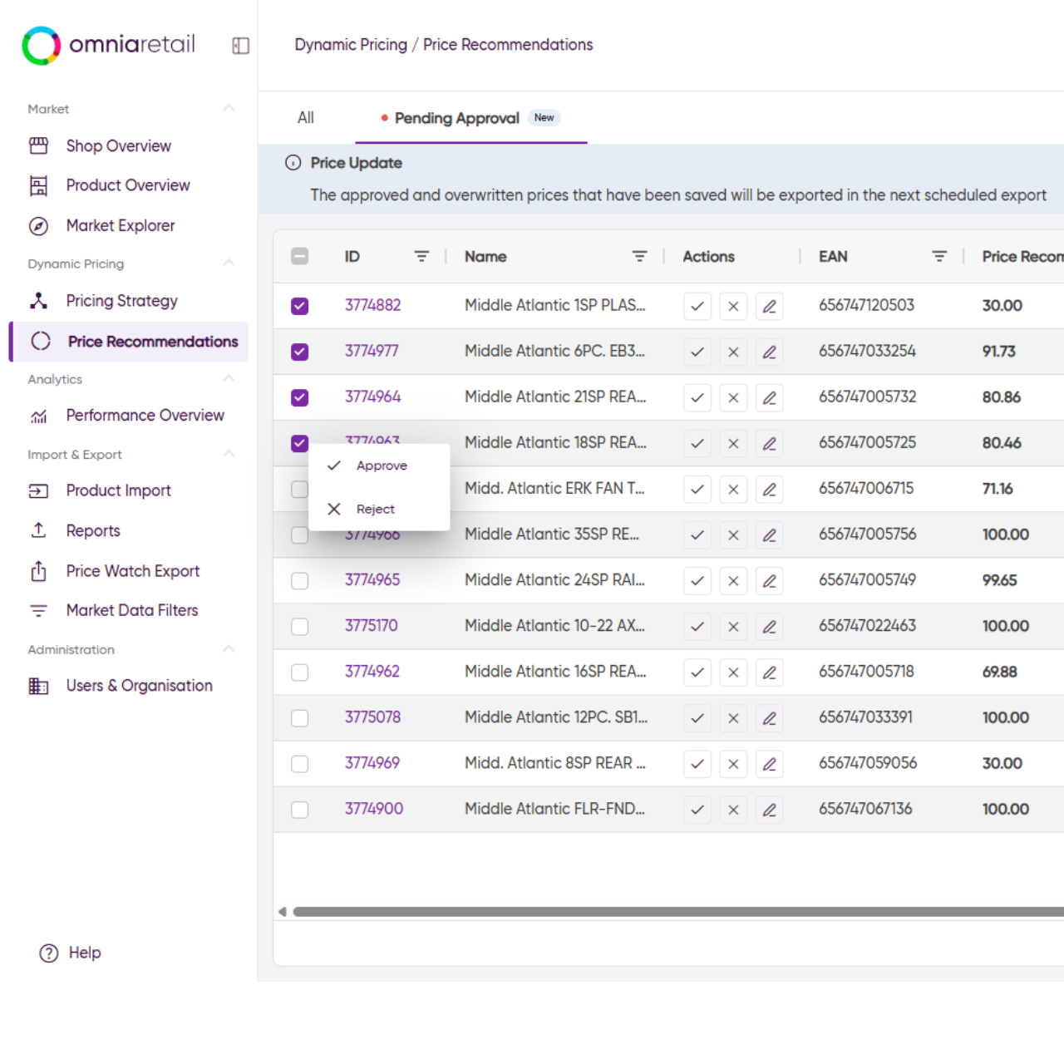The width and height of the screenshot is (1064, 1064).
Task: Uncheck the row 3774977 checkbox
Action: click(x=300, y=352)
